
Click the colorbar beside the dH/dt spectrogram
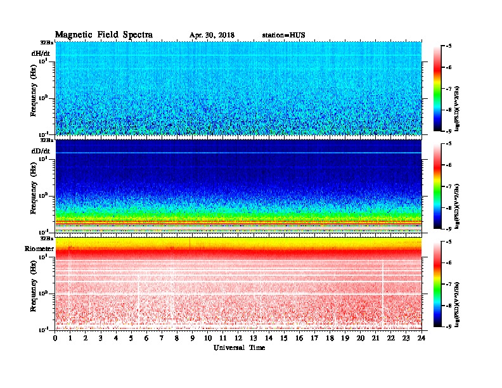click(x=437, y=89)
